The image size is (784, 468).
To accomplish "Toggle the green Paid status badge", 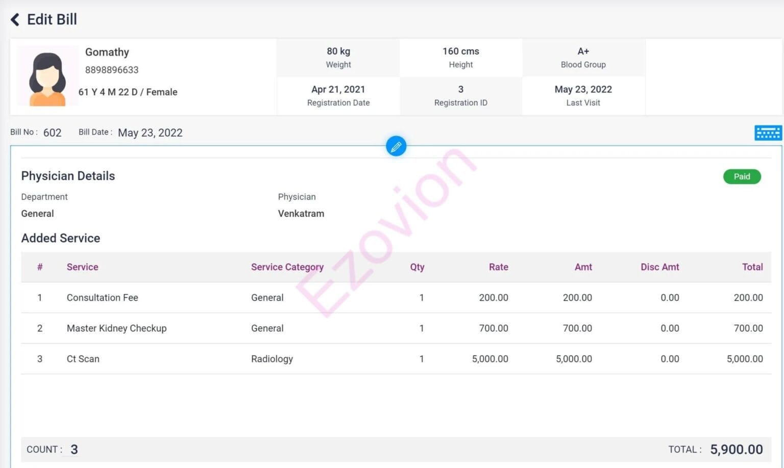I will pos(742,176).
